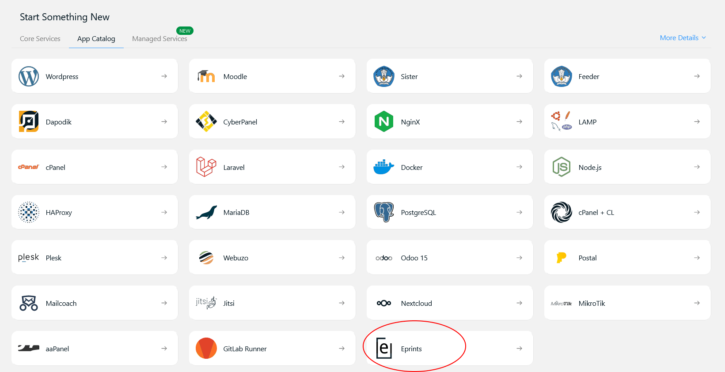Click the HAProxy app label
The image size is (725, 372).
click(x=59, y=213)
